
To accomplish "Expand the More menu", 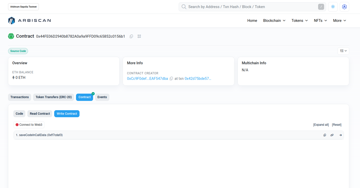I will (x=339, y=21).
